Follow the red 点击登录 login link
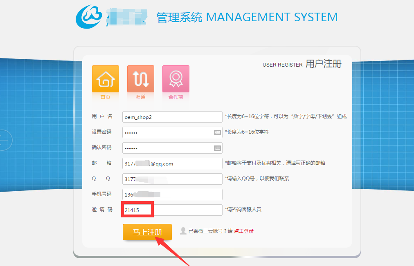The image size is (414, 266). coord(244,231)
